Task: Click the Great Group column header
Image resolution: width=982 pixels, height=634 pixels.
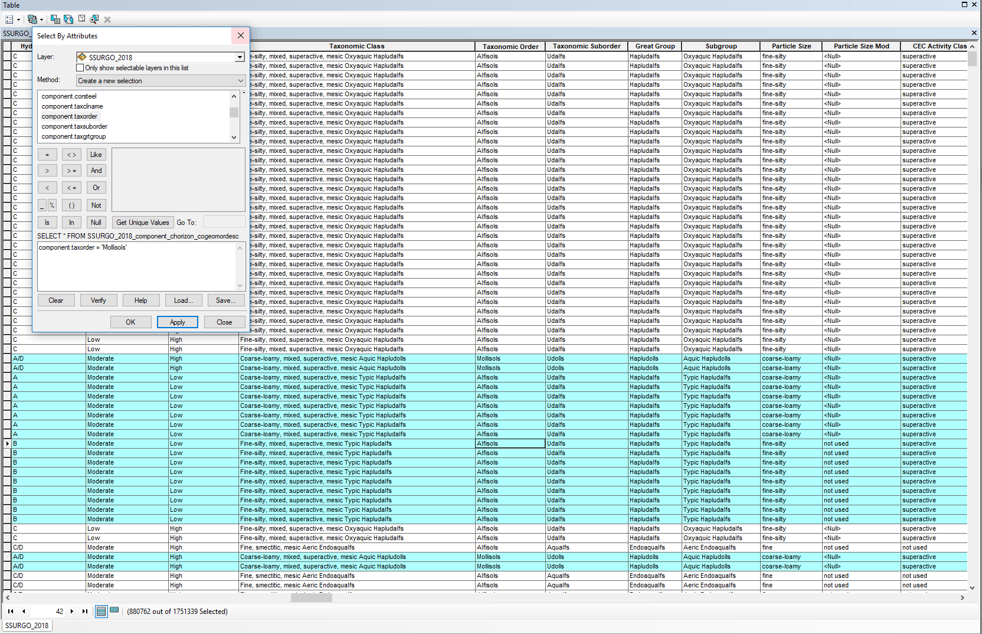Action: click(655, 46)
